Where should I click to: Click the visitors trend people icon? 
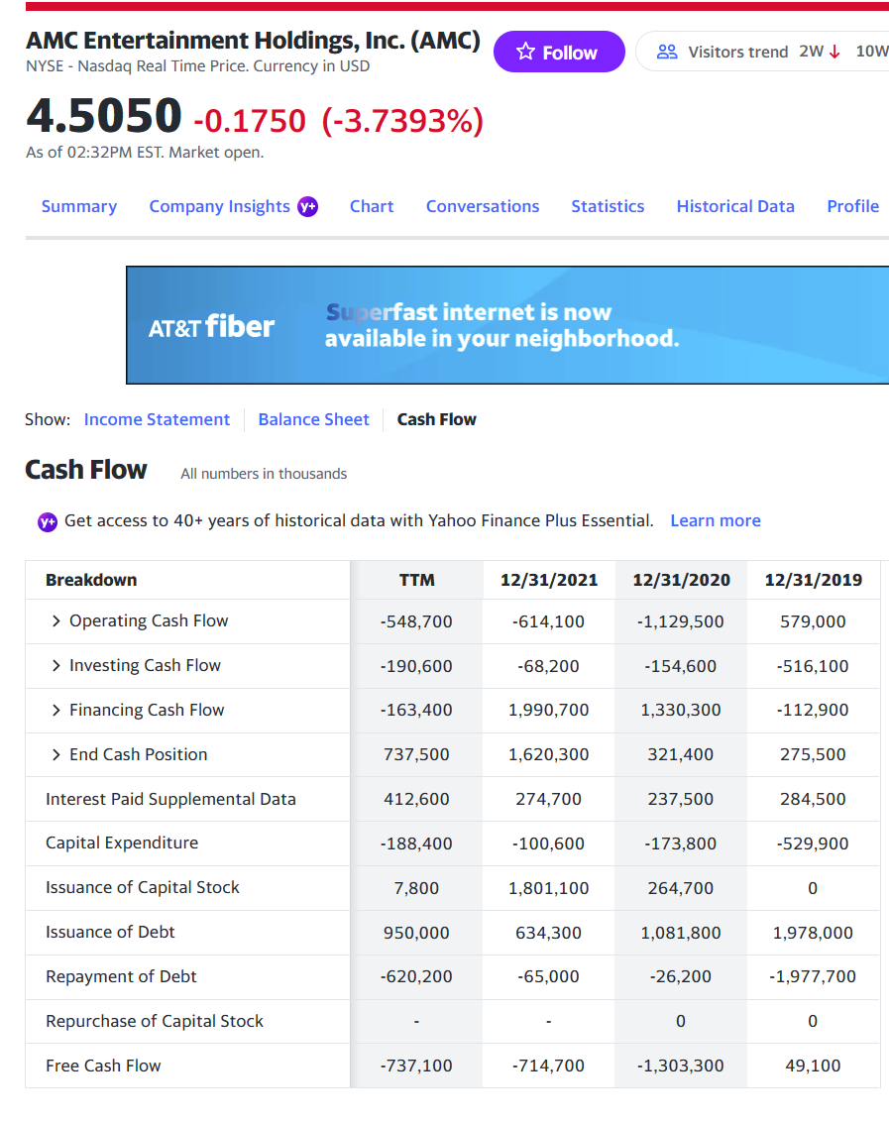tap(667, 52)
